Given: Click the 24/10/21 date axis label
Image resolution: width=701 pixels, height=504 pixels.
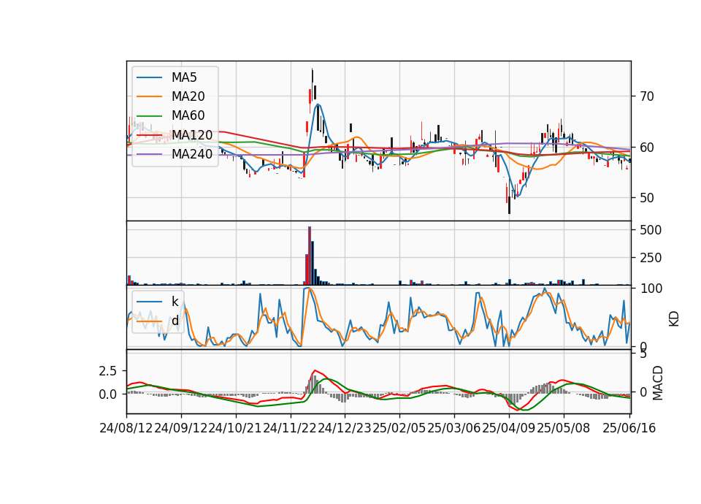Looking at the screenshot, I should coord(236,428).
